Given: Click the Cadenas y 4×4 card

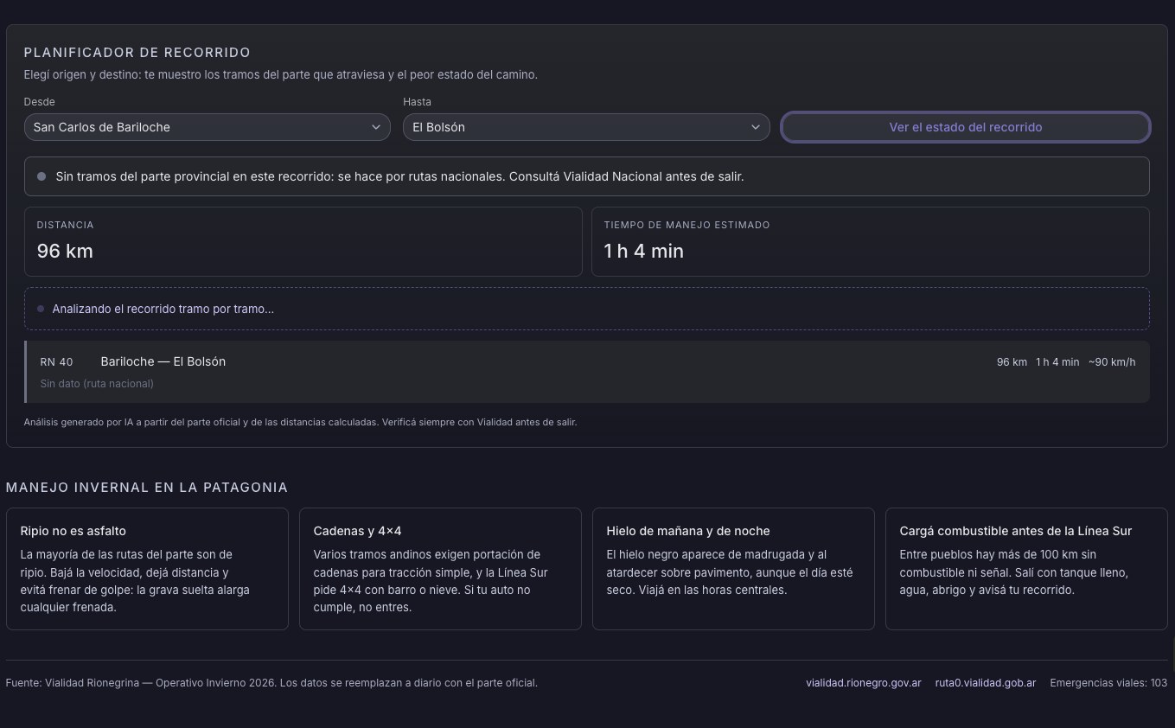Looking at the screenshot, I should point(440,569).
